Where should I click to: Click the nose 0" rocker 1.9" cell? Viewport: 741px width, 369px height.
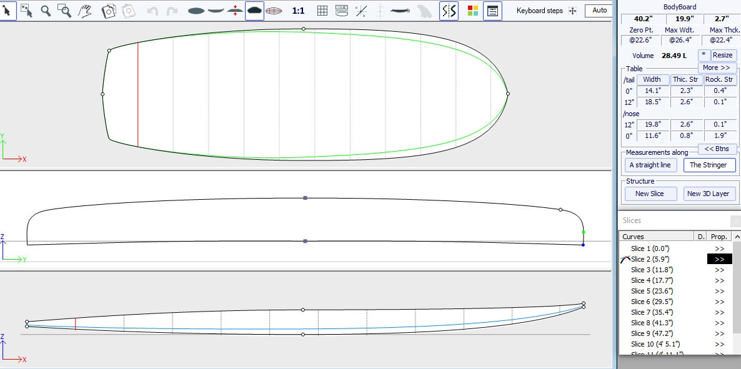tap(720, 136)
